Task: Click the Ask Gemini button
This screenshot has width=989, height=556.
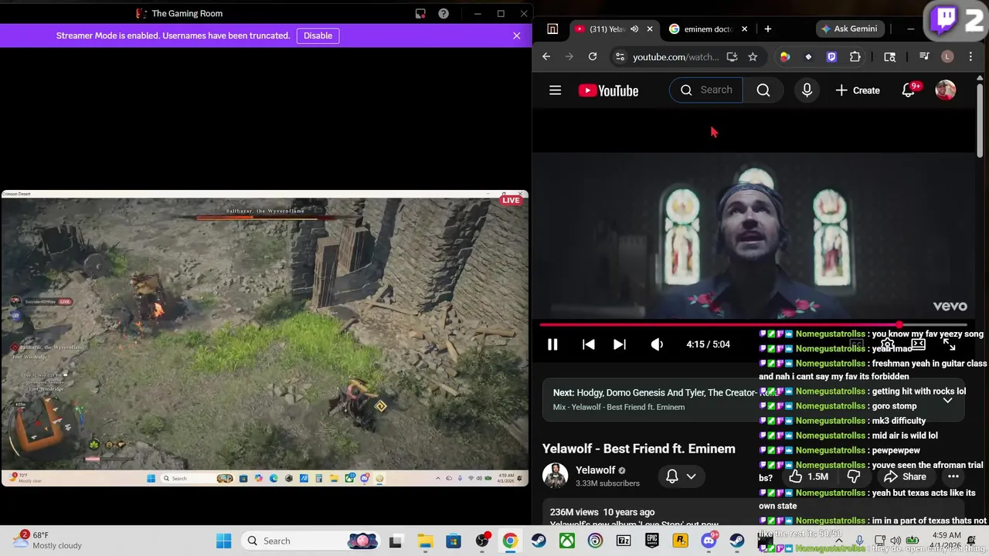Action: [x=849, y=29]
